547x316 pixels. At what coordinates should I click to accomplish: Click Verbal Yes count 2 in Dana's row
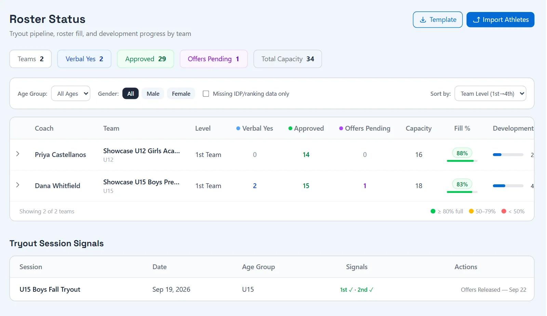(x=255, y=186)
